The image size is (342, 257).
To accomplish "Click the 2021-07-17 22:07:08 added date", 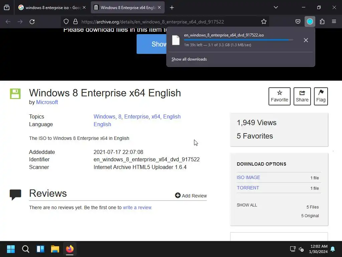I will click(x=119, y=152).
